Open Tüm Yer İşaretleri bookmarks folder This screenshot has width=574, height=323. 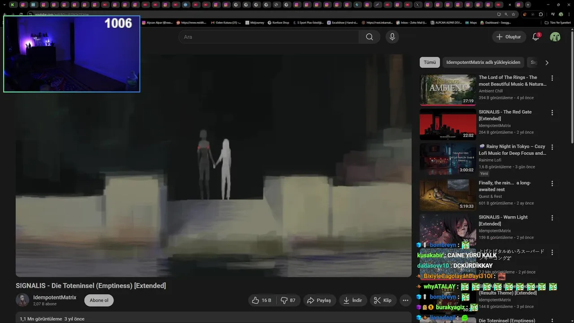pos(557,22)
